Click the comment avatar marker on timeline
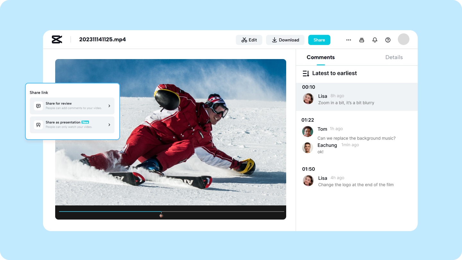 (161, 216)
